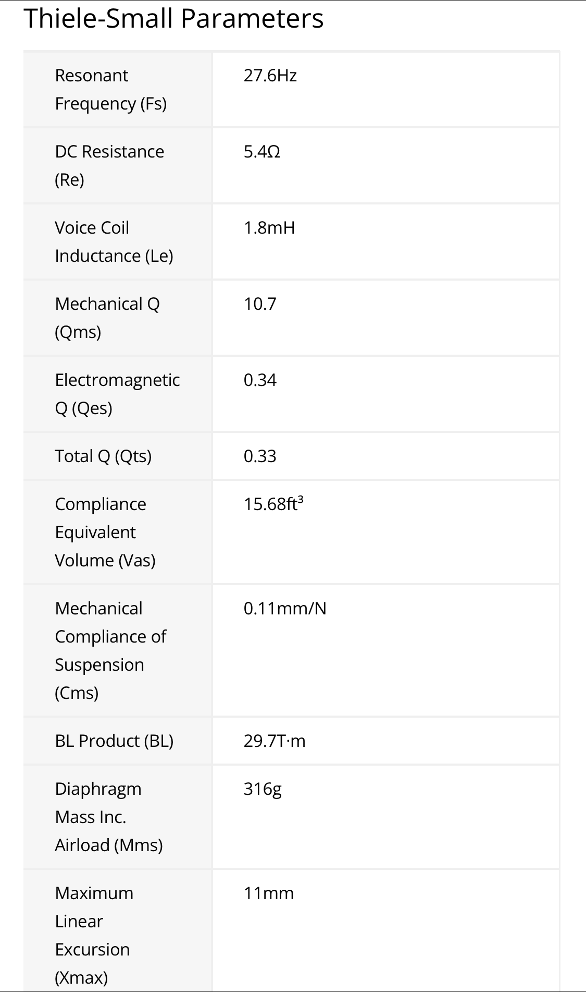Click the 10.7 Qms value
Screen dimensions: 586x992
click(260, 304)
